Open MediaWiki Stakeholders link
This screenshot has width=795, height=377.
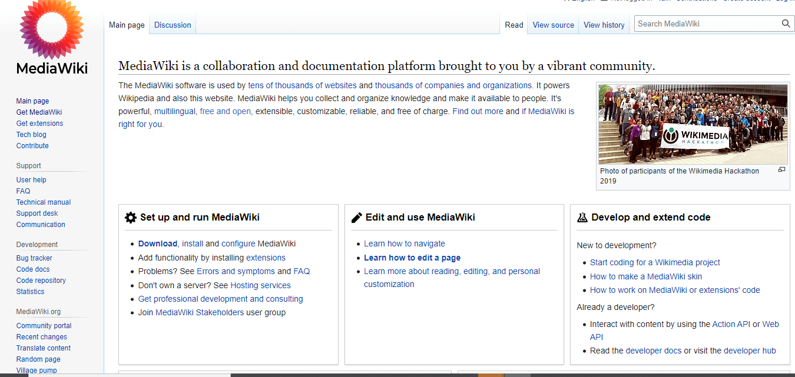pyautogui.click(x=200, y=312)
